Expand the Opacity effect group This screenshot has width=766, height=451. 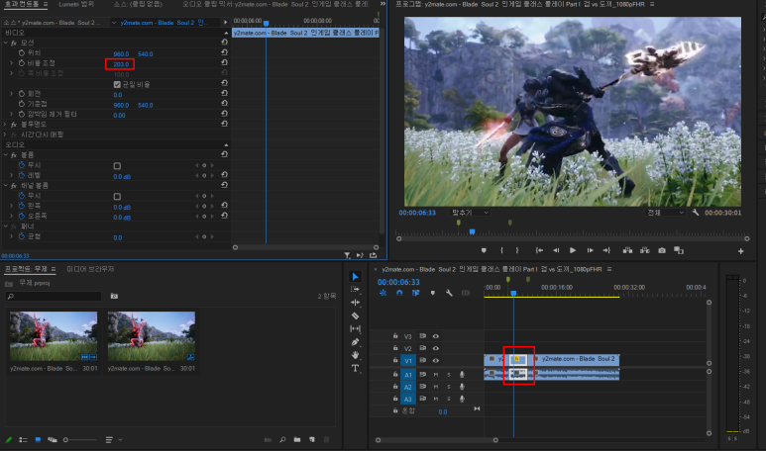(6, 125)
